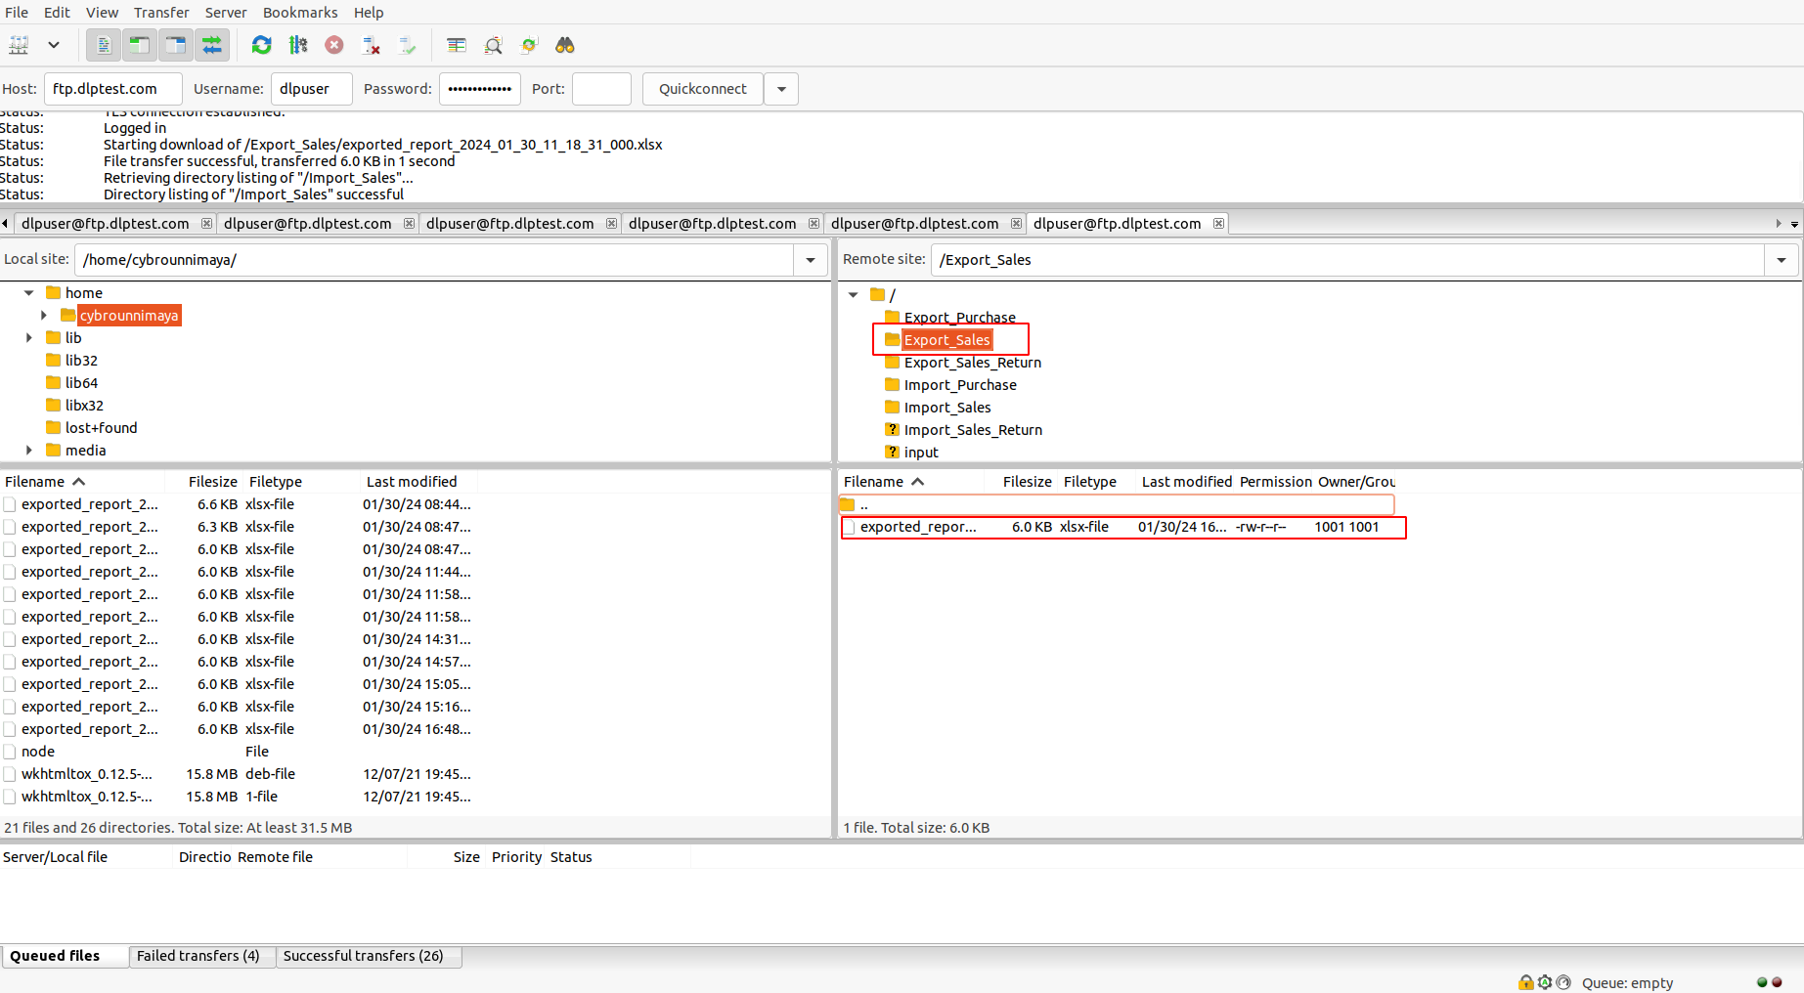
Task: Open the directory listing filters dialog
Action: tap(457, 45)
